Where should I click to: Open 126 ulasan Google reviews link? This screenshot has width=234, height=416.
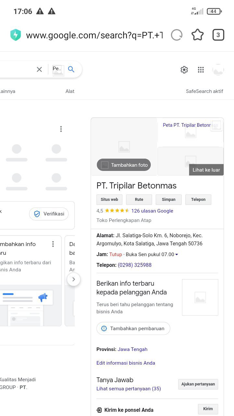tap(152, 211)
